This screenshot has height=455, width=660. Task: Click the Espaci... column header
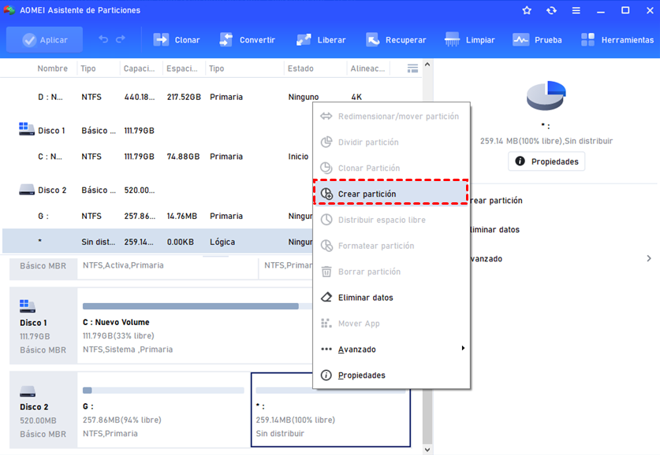pyautogui.click(x=184, y=68)
